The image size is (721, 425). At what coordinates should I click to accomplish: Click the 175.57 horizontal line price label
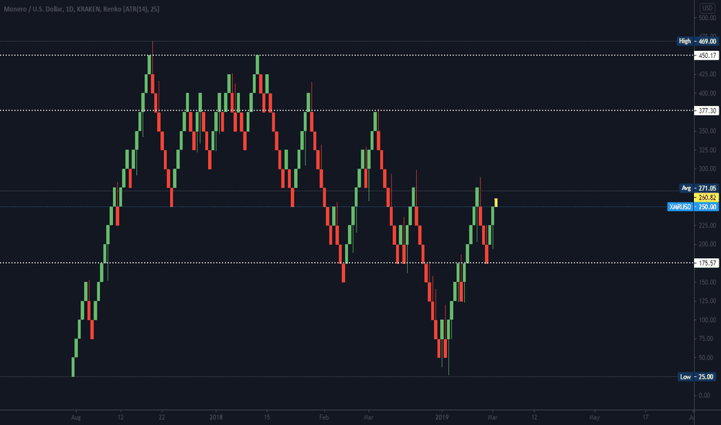[707, 263]
